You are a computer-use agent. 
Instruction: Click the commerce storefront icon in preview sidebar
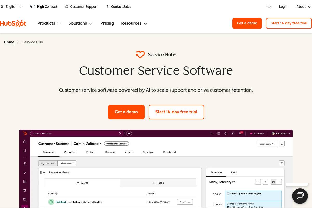25,190
